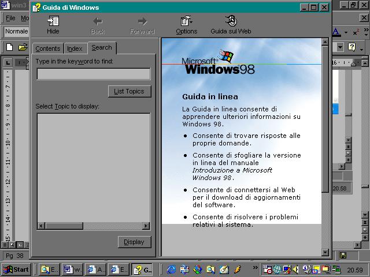This screenshot has height=277, width=370.
Task: Open the combo box dropdown left of Word's help icon
Action: pos(340,47)
